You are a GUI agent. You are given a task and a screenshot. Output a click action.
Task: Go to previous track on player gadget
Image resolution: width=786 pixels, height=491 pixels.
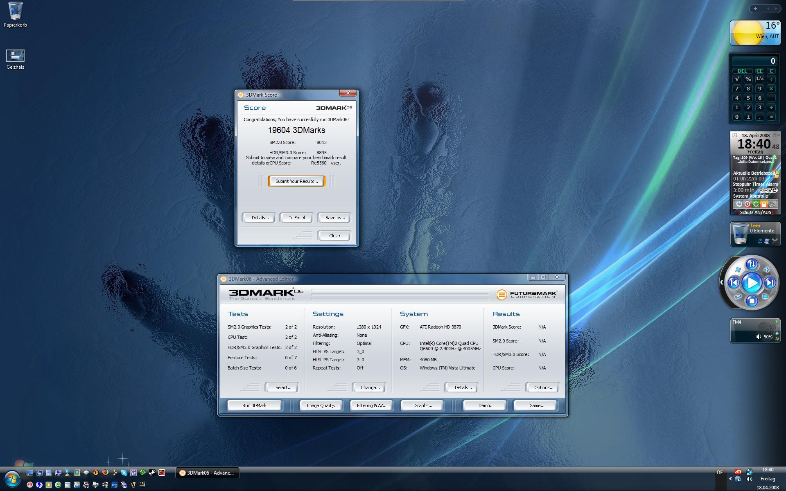tap(734, 283)
